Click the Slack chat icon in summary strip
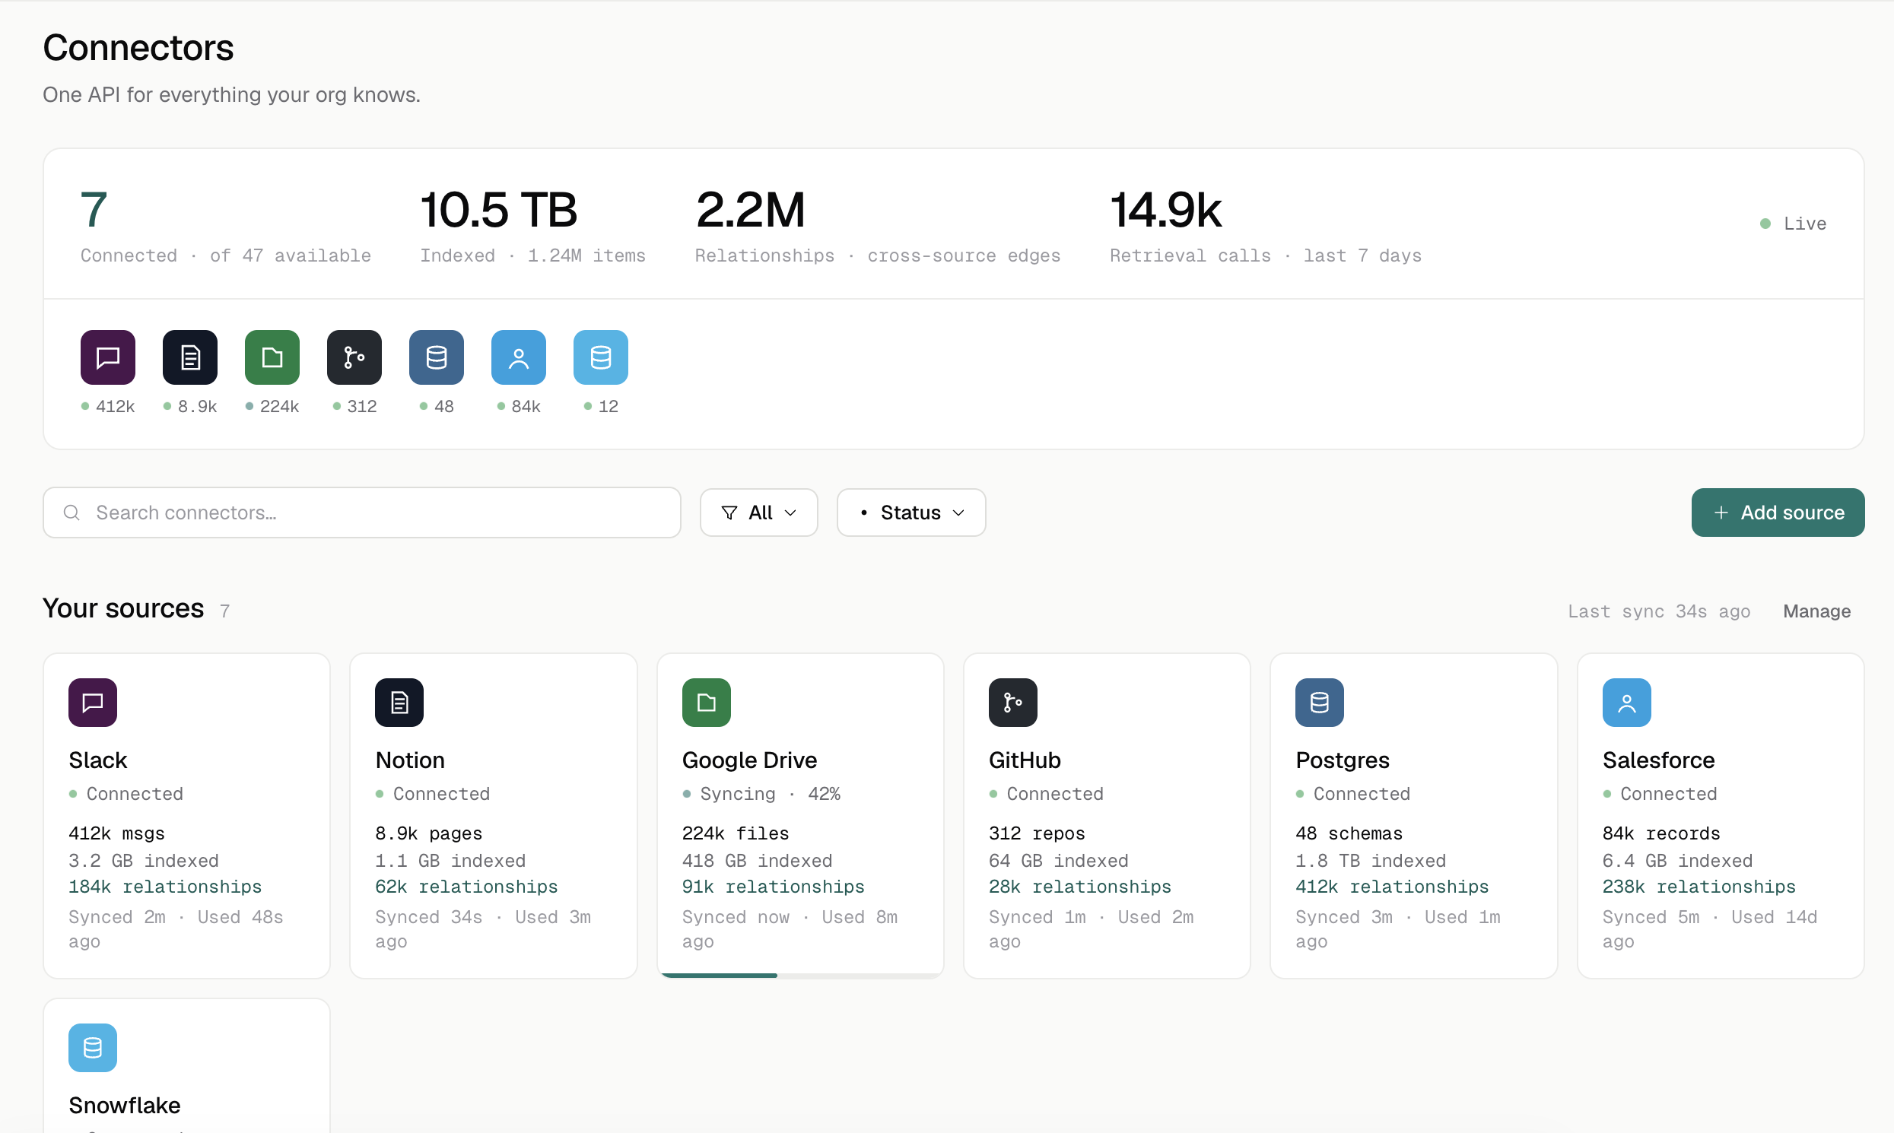Viewport: 1894px width, 1133px height. tap(108, 357)
